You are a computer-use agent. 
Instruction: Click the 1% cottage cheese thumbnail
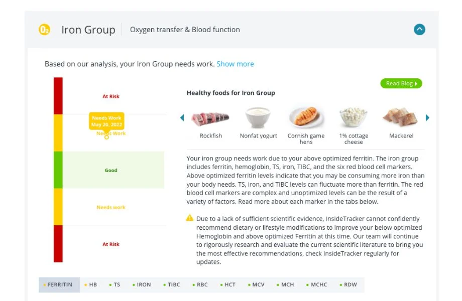coord(354,117)
